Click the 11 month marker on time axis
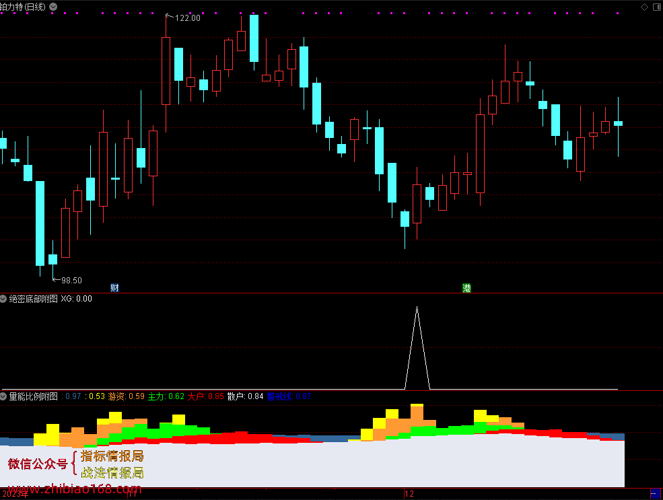Viewport: 663px width, 500px height. 133,493
